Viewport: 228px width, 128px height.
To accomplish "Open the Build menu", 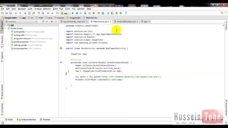I will pos(55,9).
